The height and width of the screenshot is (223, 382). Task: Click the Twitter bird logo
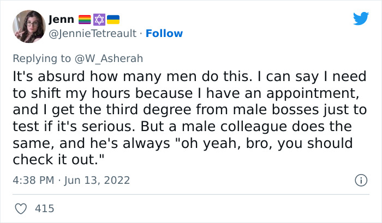(x=361, y=18)
